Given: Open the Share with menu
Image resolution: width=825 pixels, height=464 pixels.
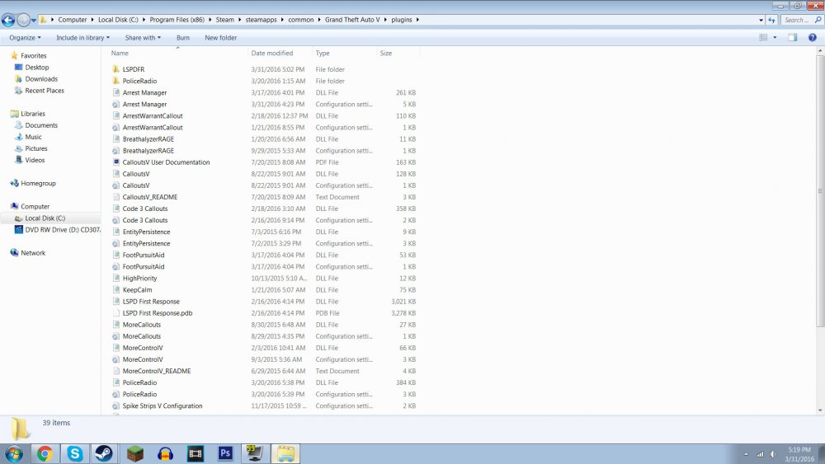Looking at the screenshot, I should click(x=143, y=38).
